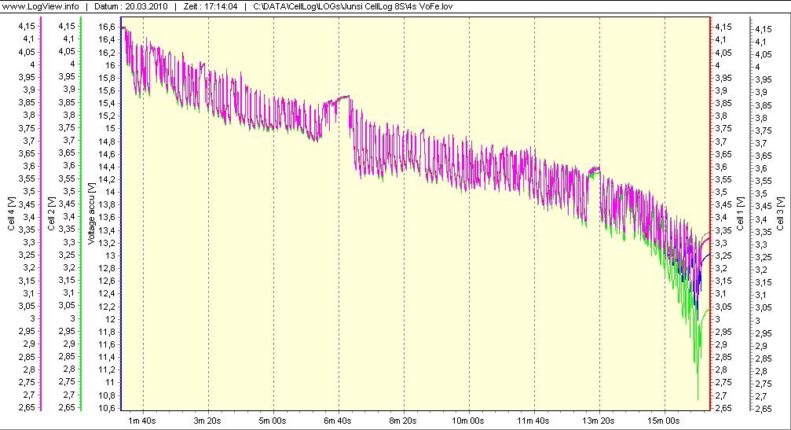This screenshot has width=791, height=430.
Task: Click the 10m 00s time axis marker
Action: click(467, 421)
